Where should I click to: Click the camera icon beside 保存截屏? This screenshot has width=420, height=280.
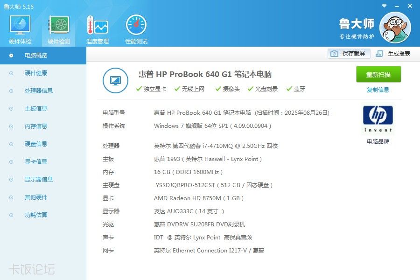tap(334, 54)
